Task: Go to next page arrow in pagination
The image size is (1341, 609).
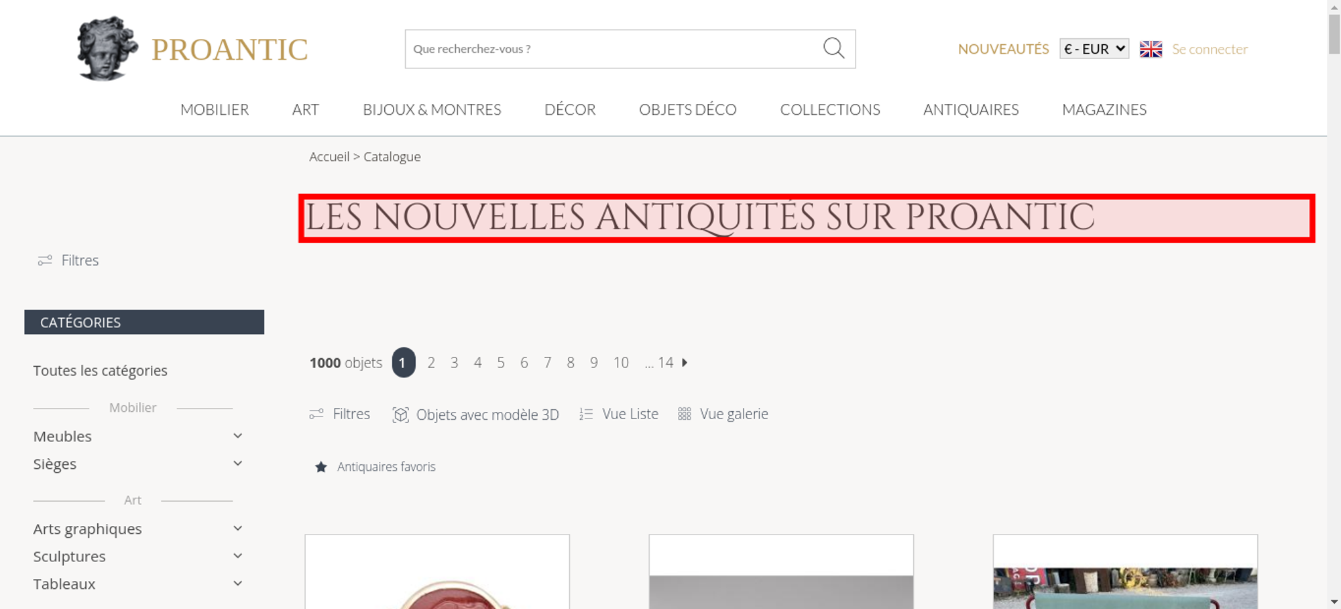Action: (685, 362)
